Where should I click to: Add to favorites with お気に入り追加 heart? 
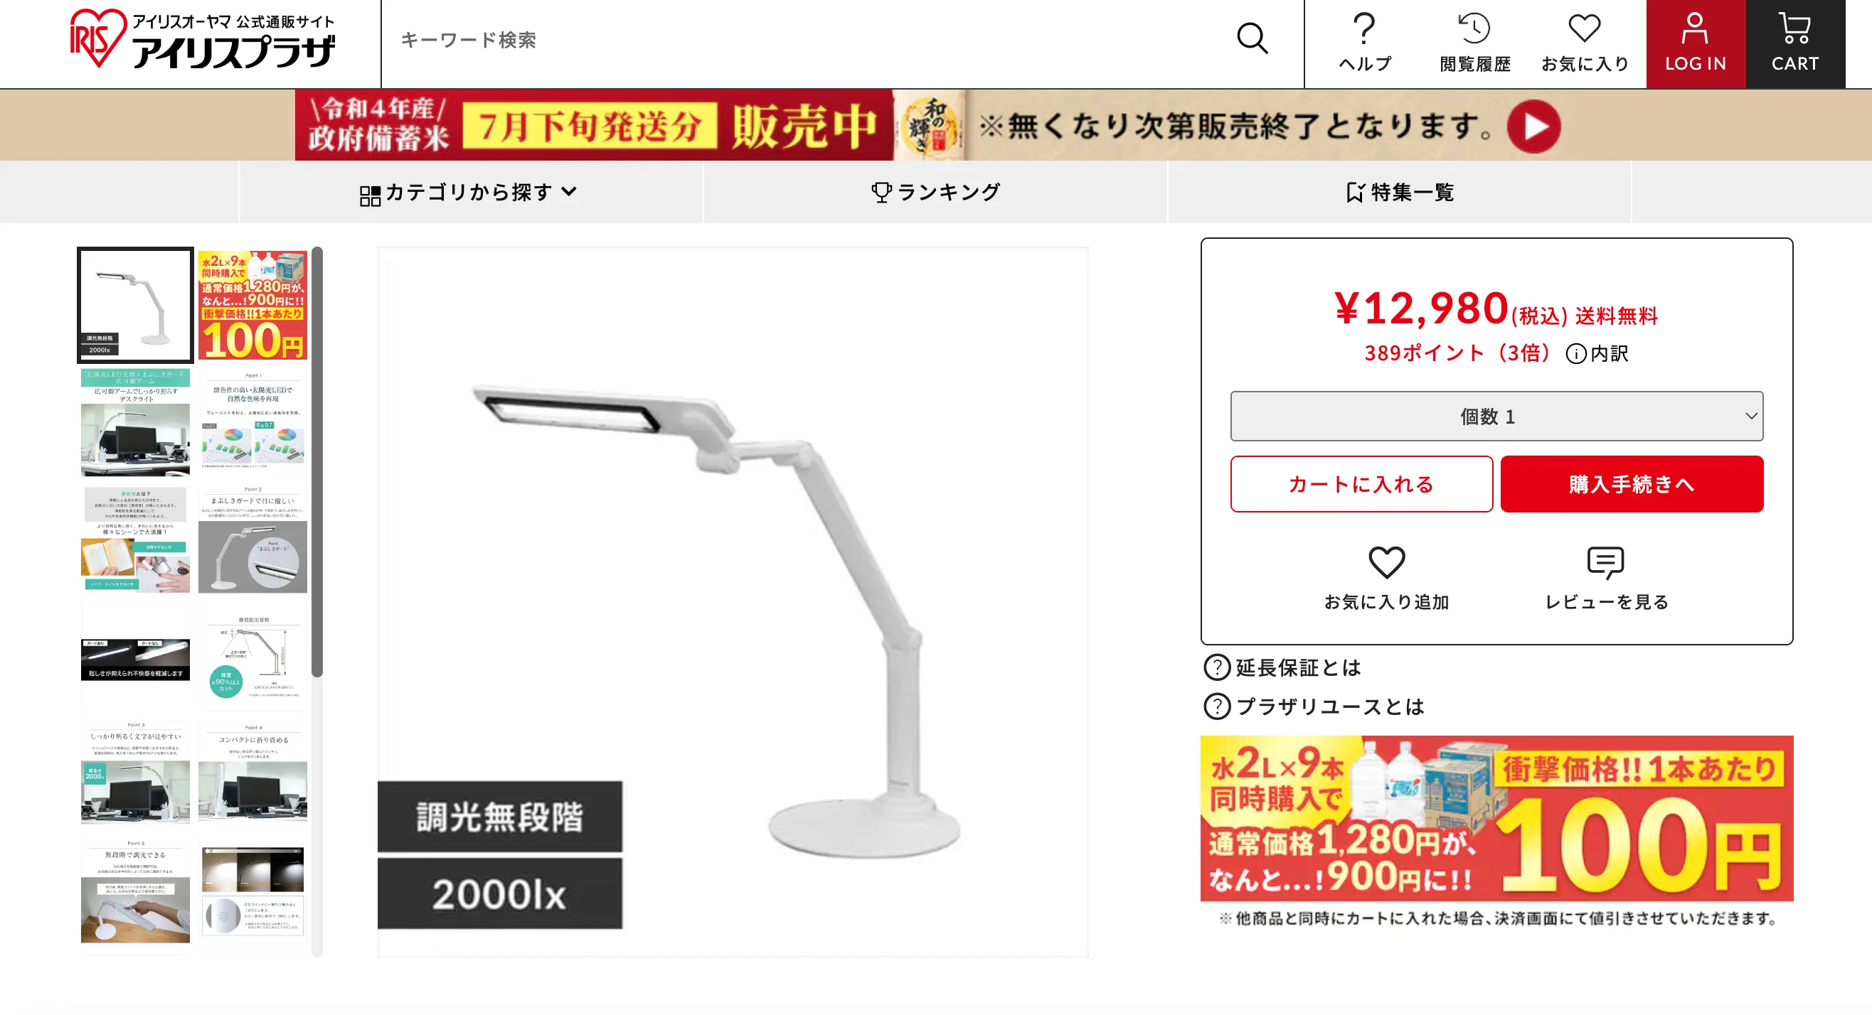[1386, 563]
